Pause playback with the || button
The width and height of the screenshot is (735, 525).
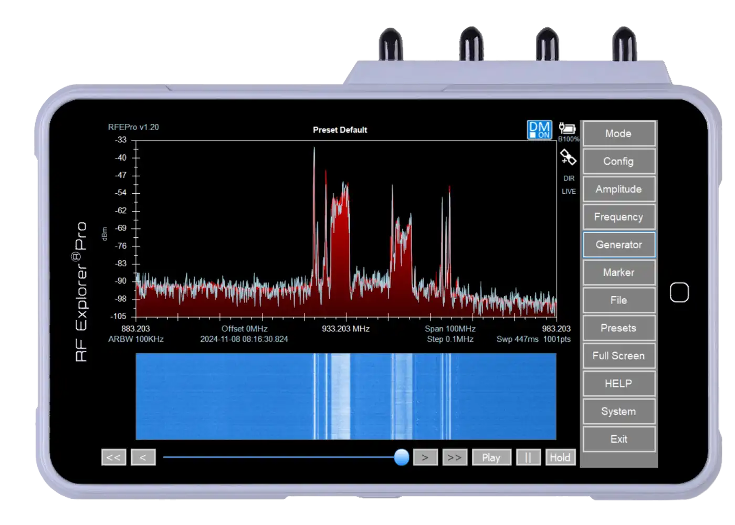coord(528,457)
